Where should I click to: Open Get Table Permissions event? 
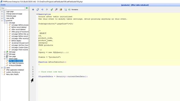(x=16, y=63)
